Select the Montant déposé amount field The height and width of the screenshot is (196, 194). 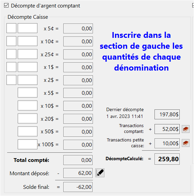click(x=78, y=173)
